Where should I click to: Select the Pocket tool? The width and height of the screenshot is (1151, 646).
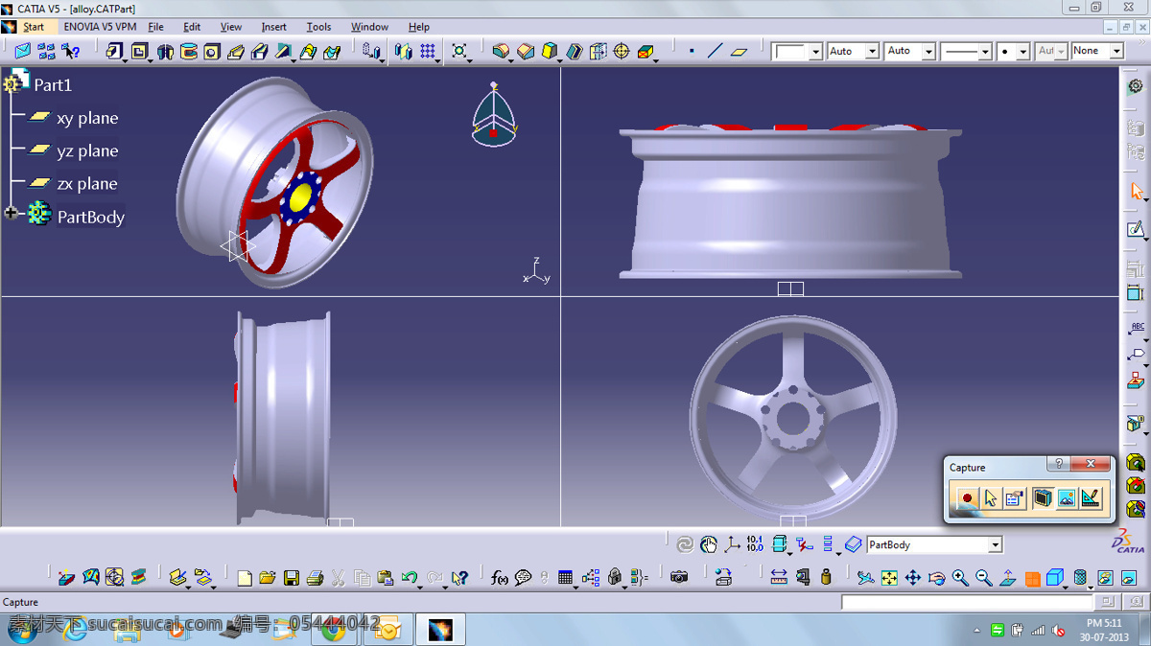point(140,51)
